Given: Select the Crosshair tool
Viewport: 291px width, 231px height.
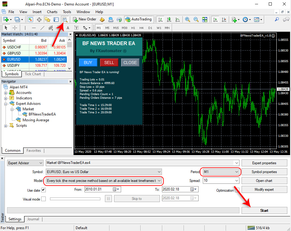Looking at the screenshot, I should coord(15,28).
